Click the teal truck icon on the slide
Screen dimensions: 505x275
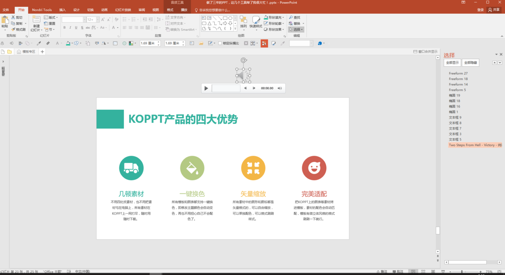click(x=131, y=168)
